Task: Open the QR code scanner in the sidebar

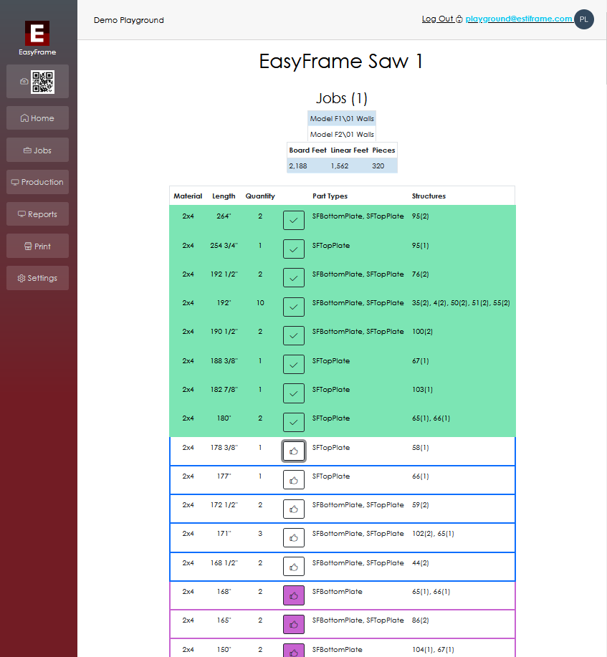Action: click(37, 81)
